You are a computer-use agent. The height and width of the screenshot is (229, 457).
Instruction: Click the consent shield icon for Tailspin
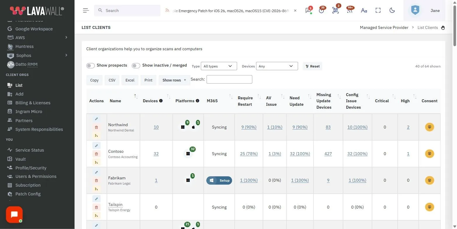[430, 207]
